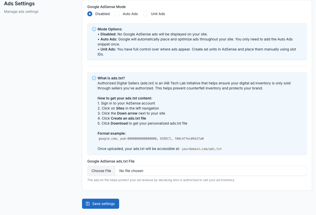Click the floppy disk icon on Save settings
Viewport: 316px width, 215px height.
pyautogui.click(x=88, y=204)
